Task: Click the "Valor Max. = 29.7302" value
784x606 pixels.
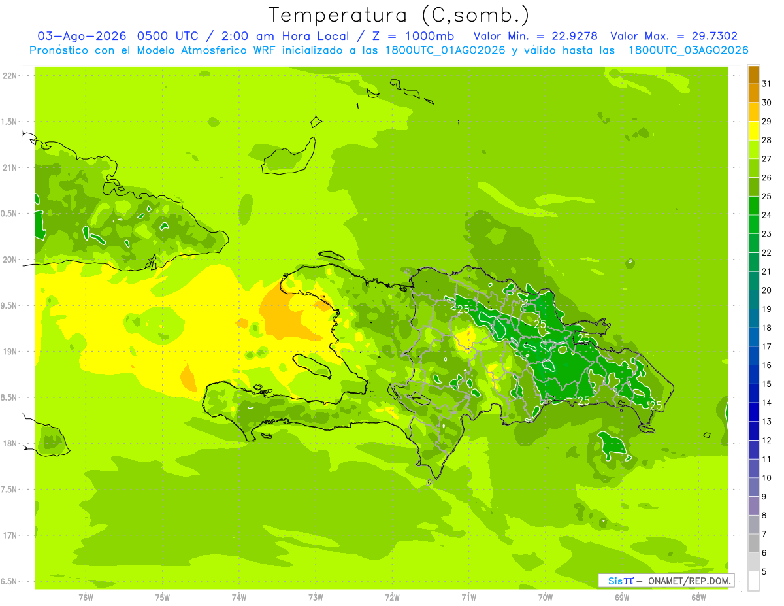Action: click(674, 36)
